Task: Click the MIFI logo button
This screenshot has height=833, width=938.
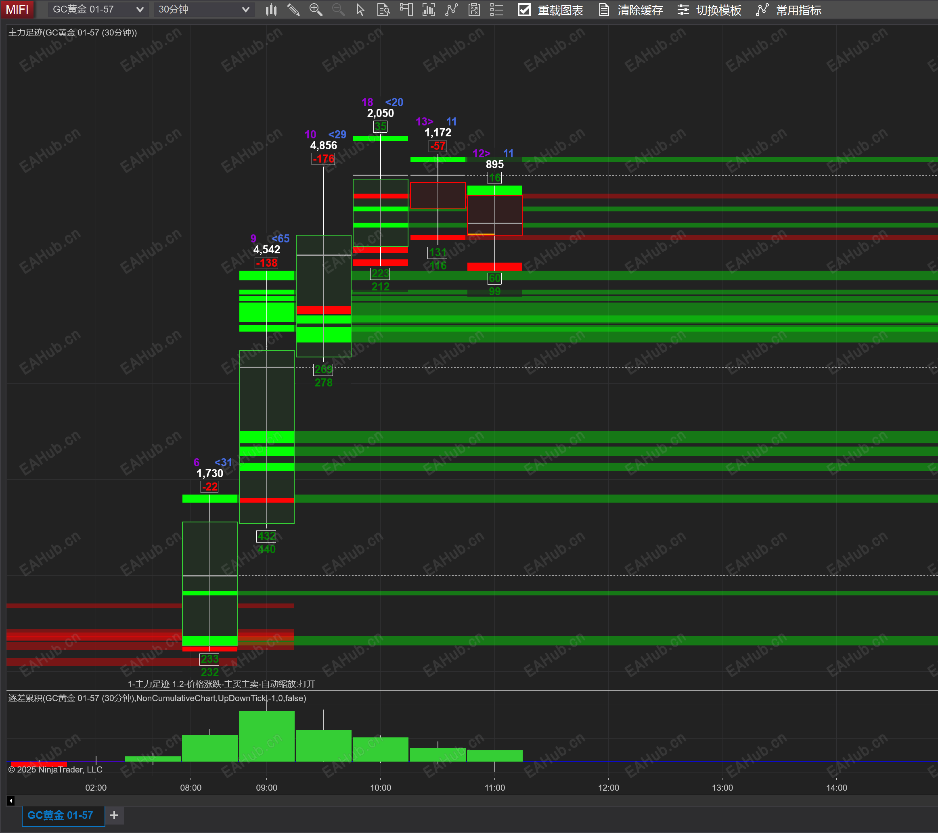Action: tap(17, 9)
